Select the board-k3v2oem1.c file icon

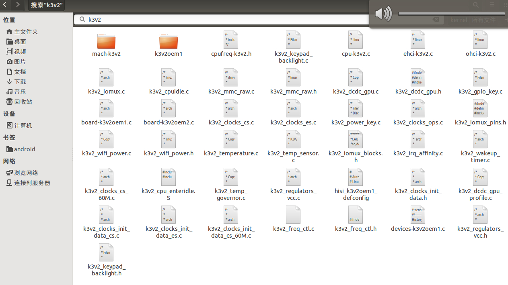(x=106, y=108)
